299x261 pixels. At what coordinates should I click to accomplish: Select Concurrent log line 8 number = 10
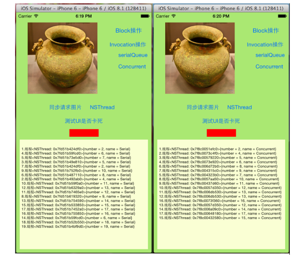click(x=219, y=179)
